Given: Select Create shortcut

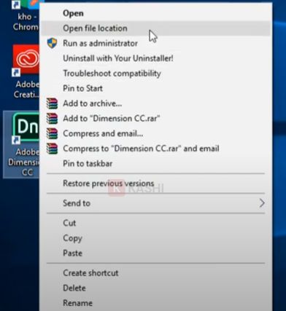Looking at the screenshot, I should (155, 273).
